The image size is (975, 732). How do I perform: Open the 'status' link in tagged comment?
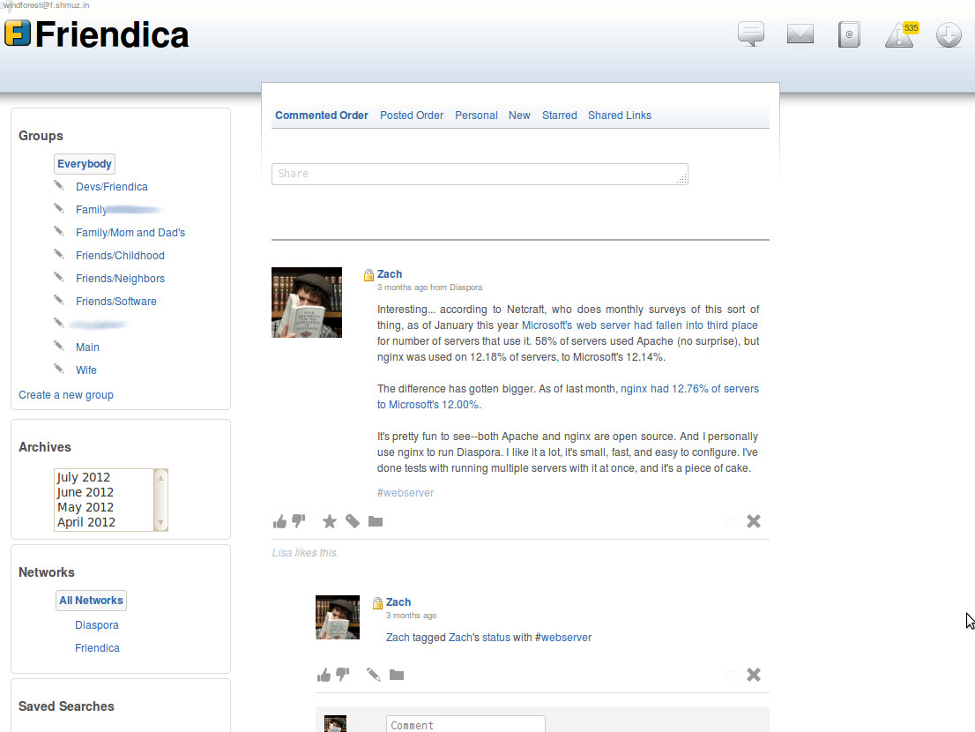(x=496, y=638)
